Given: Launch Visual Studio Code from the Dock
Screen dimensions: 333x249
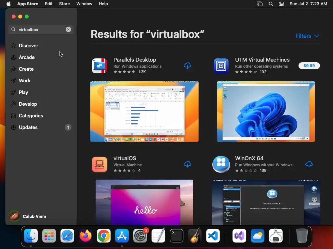Looking at the screenshot, I should pyautogui.click(x=213, y=236).
